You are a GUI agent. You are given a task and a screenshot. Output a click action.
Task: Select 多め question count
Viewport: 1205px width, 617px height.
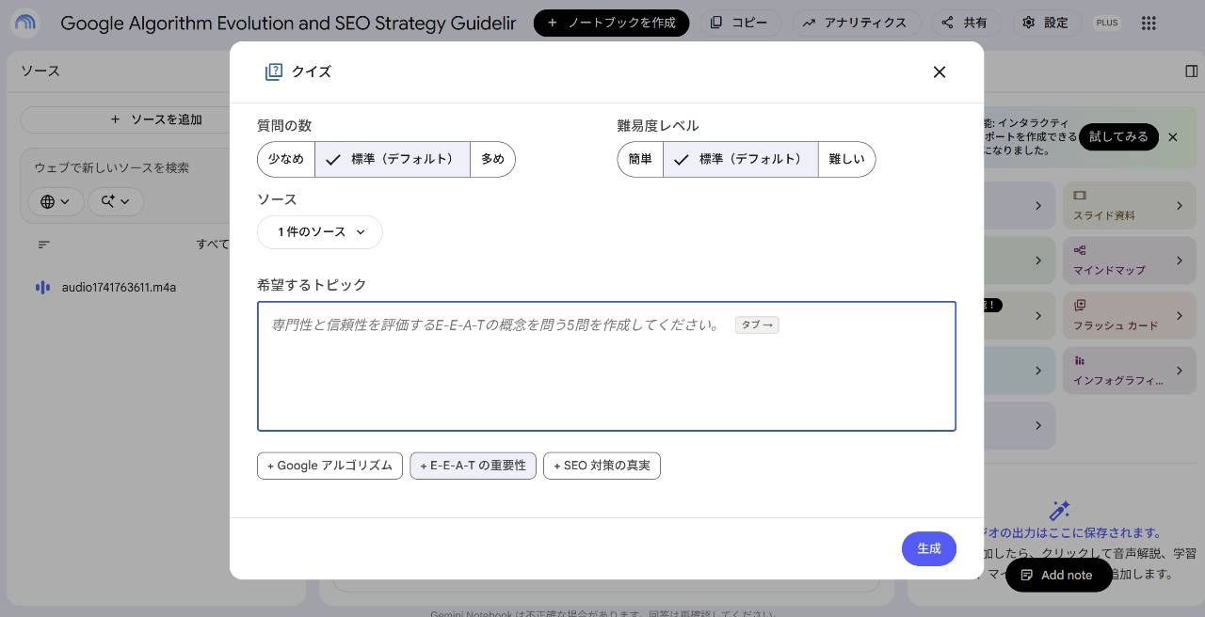point(492,159)
